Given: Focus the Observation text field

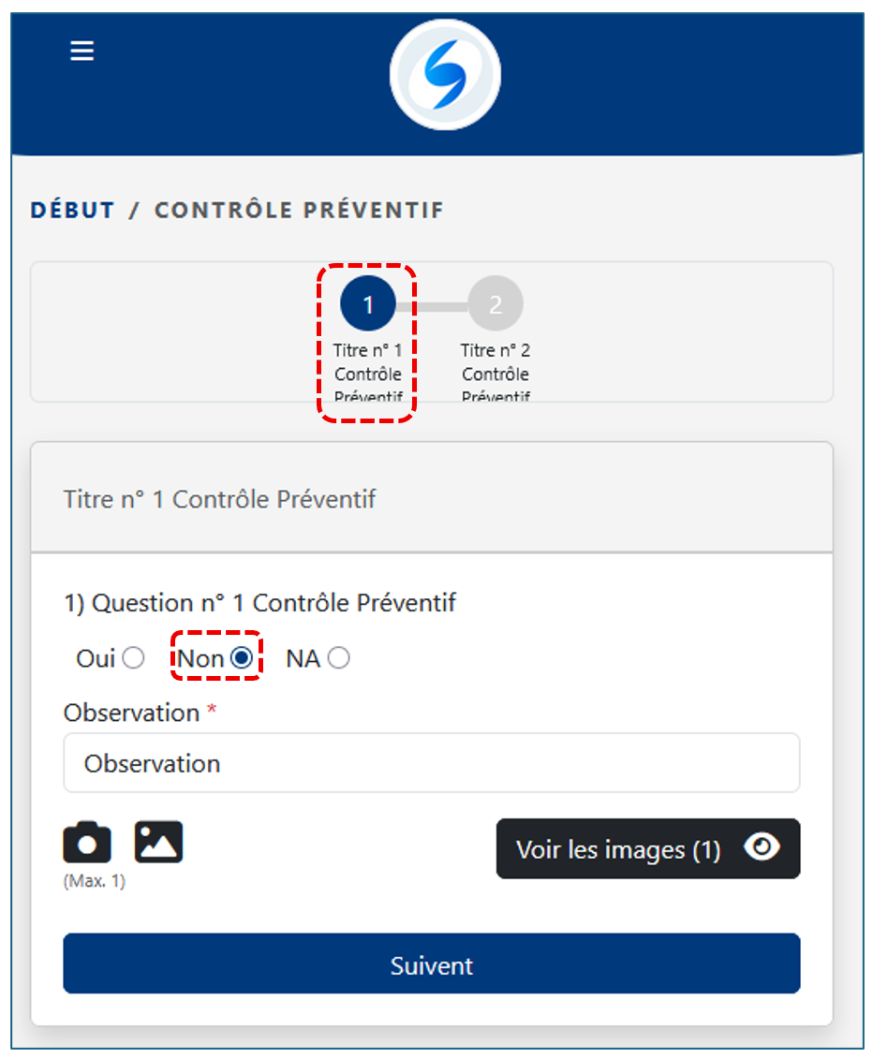Looking at the screenshot, I should pos(431,763).
